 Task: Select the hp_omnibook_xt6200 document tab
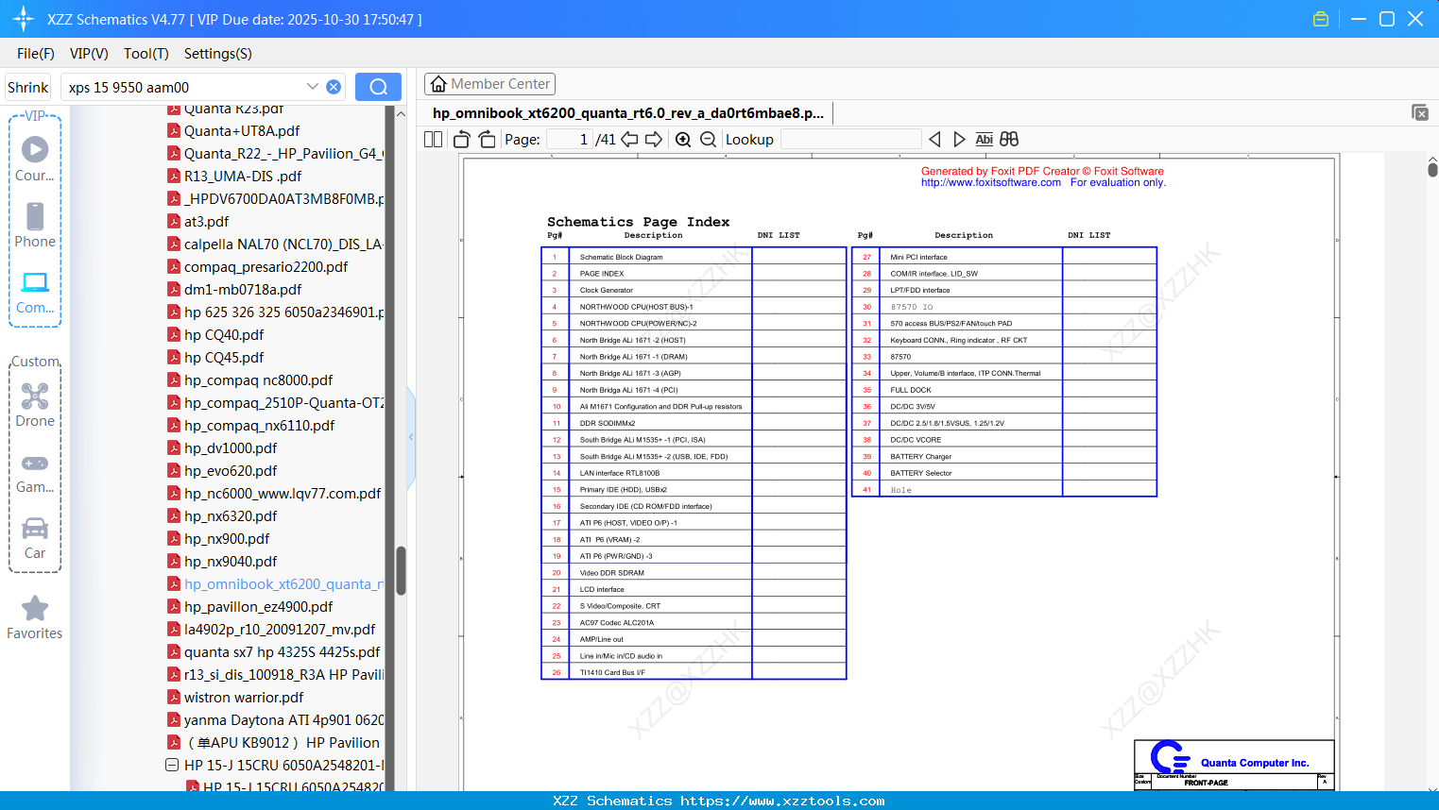click(x=628, y=113)
